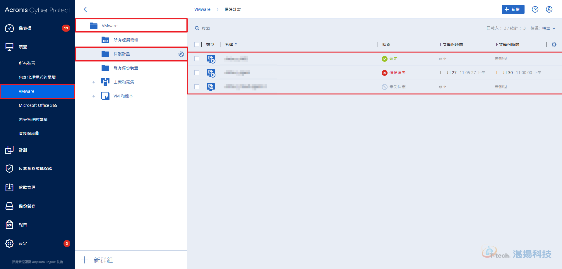Open the user account icon
Screen dimensions: 562x269
click(549, 9)
